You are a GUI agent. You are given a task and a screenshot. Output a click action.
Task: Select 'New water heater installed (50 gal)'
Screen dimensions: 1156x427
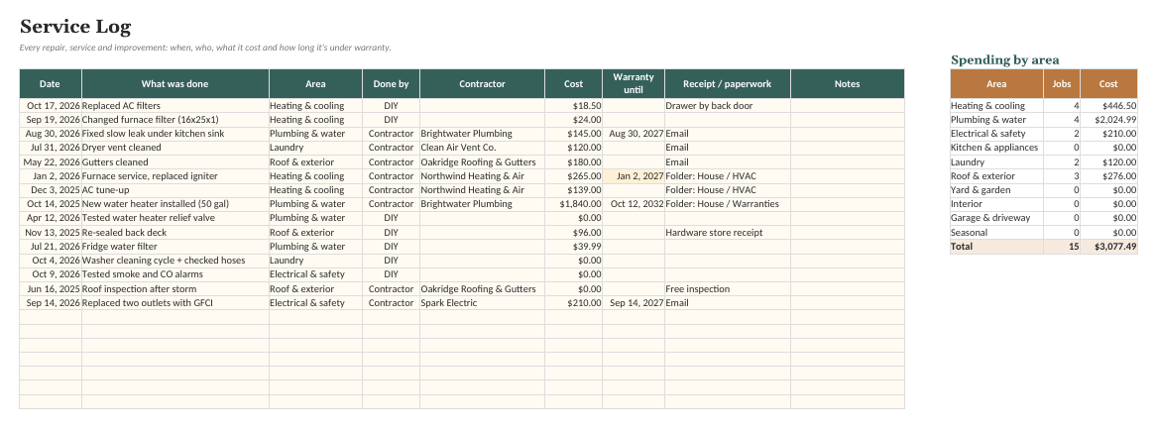[x=174, y=204]
